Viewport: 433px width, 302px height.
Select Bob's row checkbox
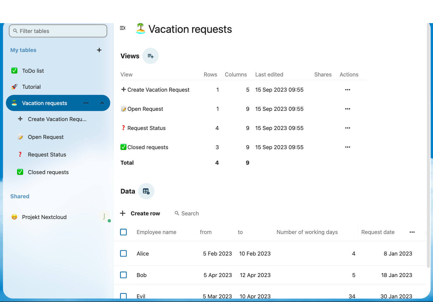(x=123, y=275)
